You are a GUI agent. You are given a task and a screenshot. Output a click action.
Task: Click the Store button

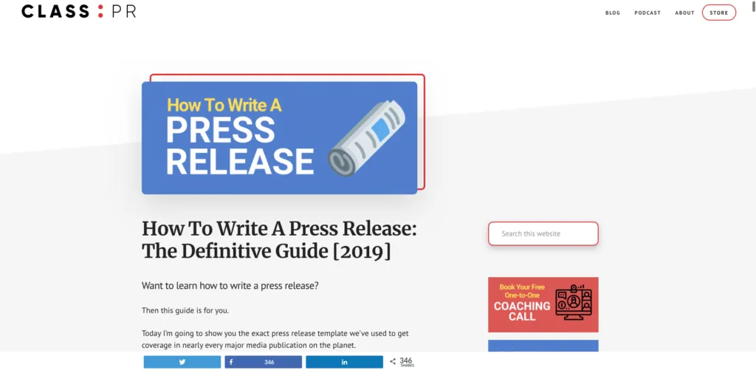(x=719, y=13)
